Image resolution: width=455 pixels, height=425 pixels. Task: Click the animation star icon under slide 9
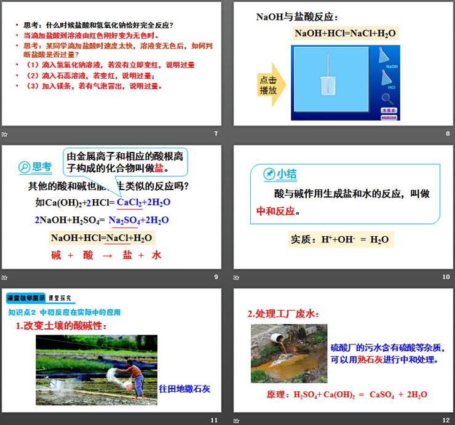click(x=5, y=277)
